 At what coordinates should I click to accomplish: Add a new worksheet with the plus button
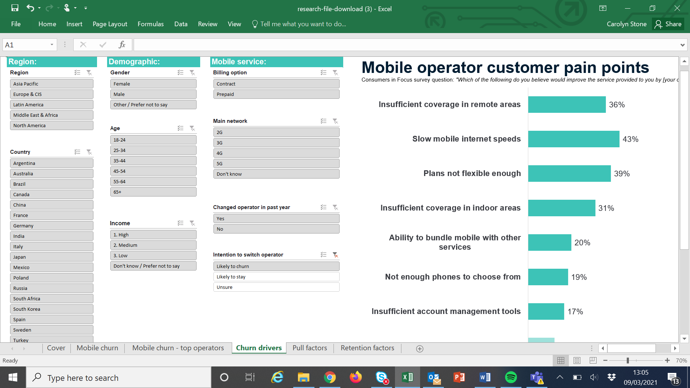419,348
